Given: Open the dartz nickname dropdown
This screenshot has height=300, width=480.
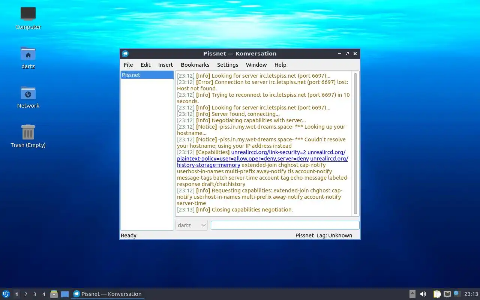Looking at the screenshot, I should (192, 225).
